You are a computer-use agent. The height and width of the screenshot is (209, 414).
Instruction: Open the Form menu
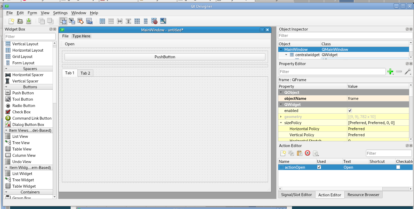(x=32, y=13)
